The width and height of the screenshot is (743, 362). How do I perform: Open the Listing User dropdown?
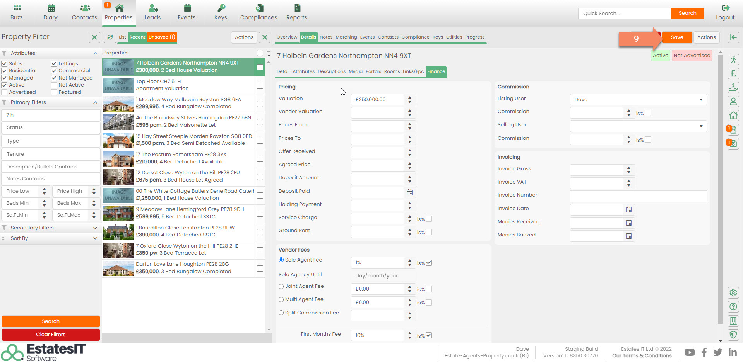tap(638, 100)
